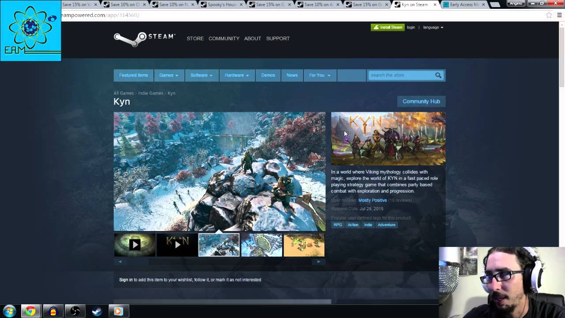Select the Action tag
Image resolution: width=565 pixels, height=318 pixels.
[x=353, y=225]
